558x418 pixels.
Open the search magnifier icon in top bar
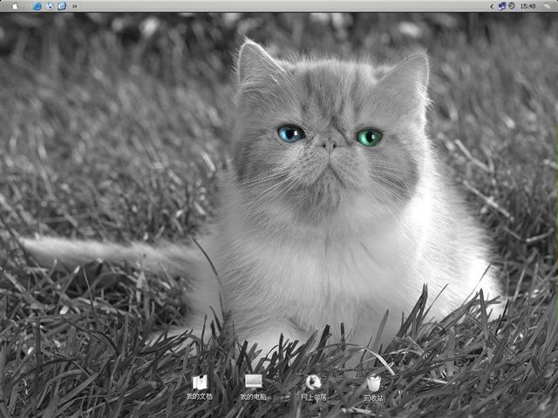click(547, 6)
